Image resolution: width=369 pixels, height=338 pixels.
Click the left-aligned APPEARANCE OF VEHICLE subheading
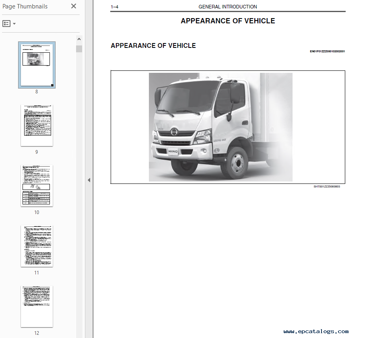153,45
